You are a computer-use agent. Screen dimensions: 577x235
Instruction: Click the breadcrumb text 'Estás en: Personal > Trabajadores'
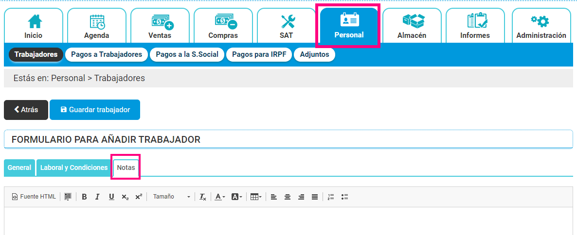pyautogui.click(x=79, y=78)
